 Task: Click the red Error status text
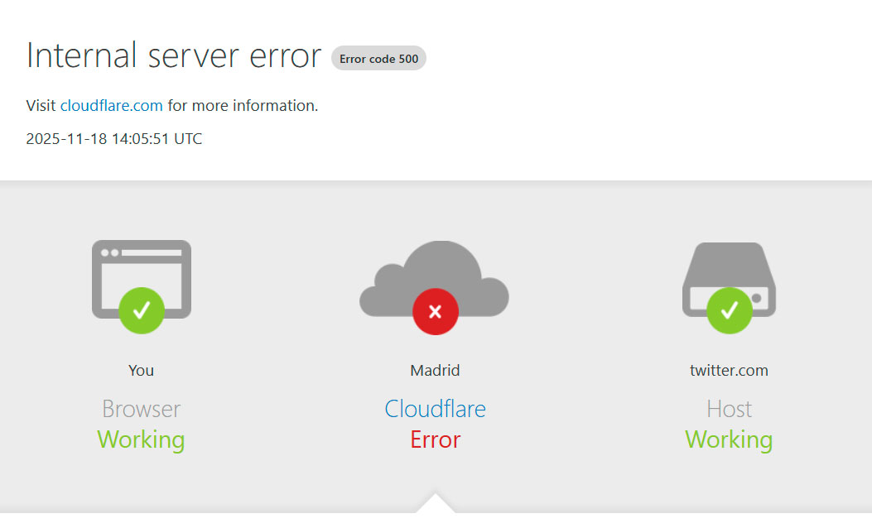click(x=435, y=439)
